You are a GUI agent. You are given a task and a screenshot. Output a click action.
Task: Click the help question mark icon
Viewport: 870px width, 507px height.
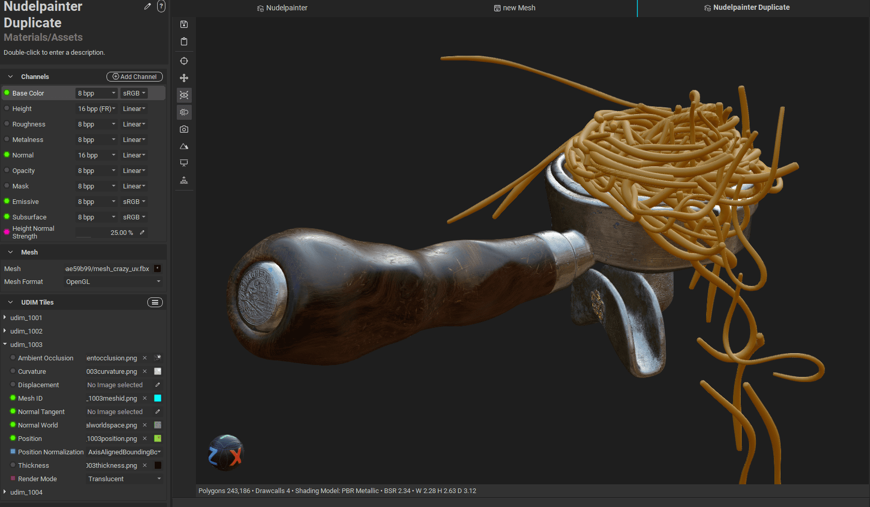[x=161, y=7]
